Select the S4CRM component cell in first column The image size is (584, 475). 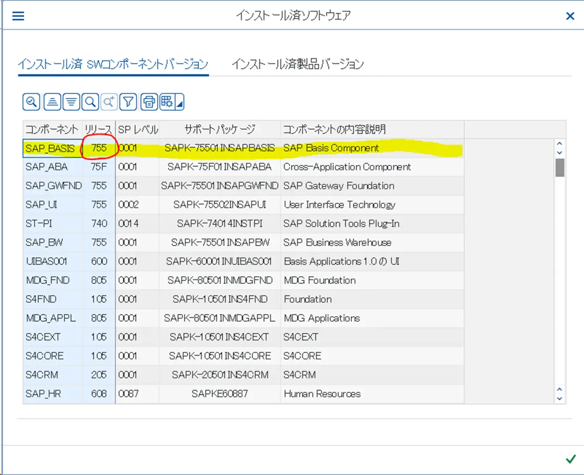(x=53, y=375)
